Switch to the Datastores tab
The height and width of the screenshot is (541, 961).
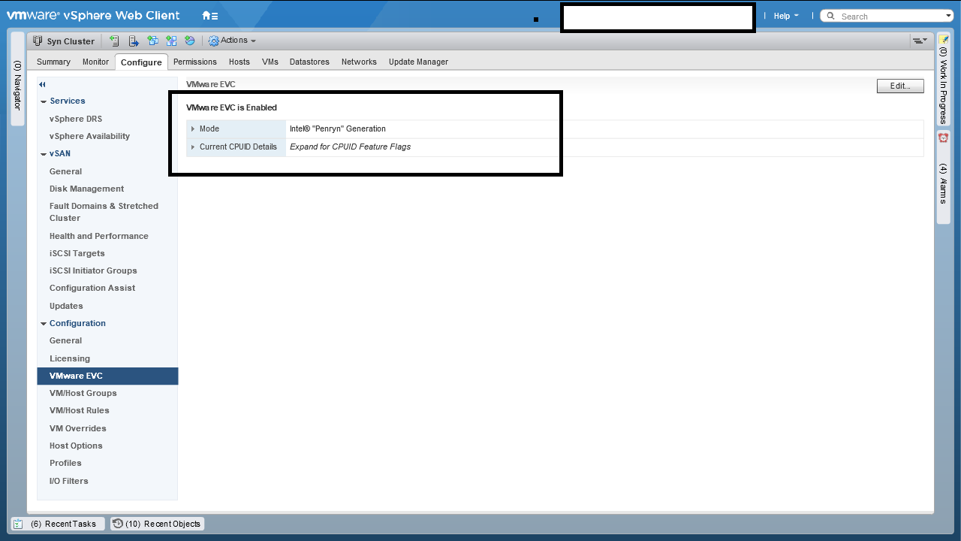coord(309,62)
